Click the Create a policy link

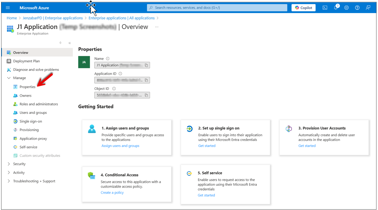click(112, 192)
